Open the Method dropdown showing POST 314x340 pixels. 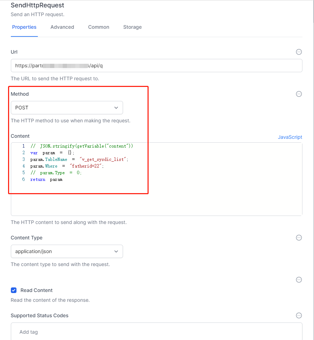point(67,108)
